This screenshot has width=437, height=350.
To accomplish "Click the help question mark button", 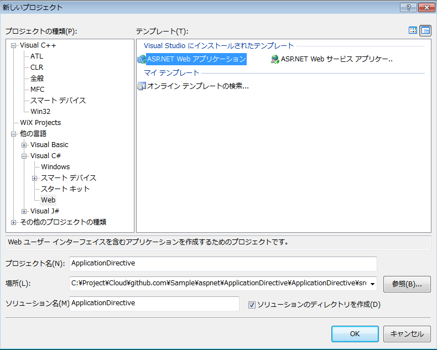I will [408, 8].
